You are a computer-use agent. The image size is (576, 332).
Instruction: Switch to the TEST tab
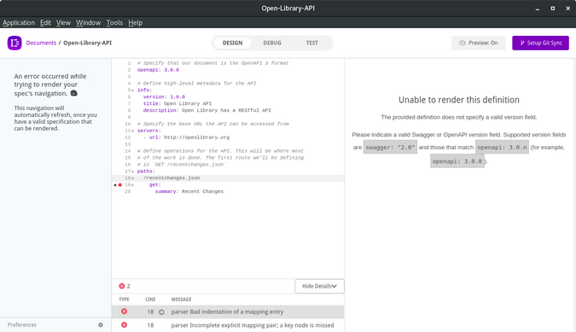coord(311,43)
